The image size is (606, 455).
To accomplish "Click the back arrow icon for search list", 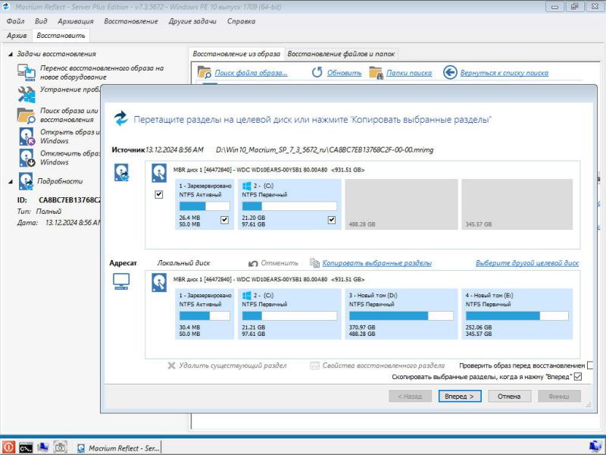I will (x=450, y=72).
